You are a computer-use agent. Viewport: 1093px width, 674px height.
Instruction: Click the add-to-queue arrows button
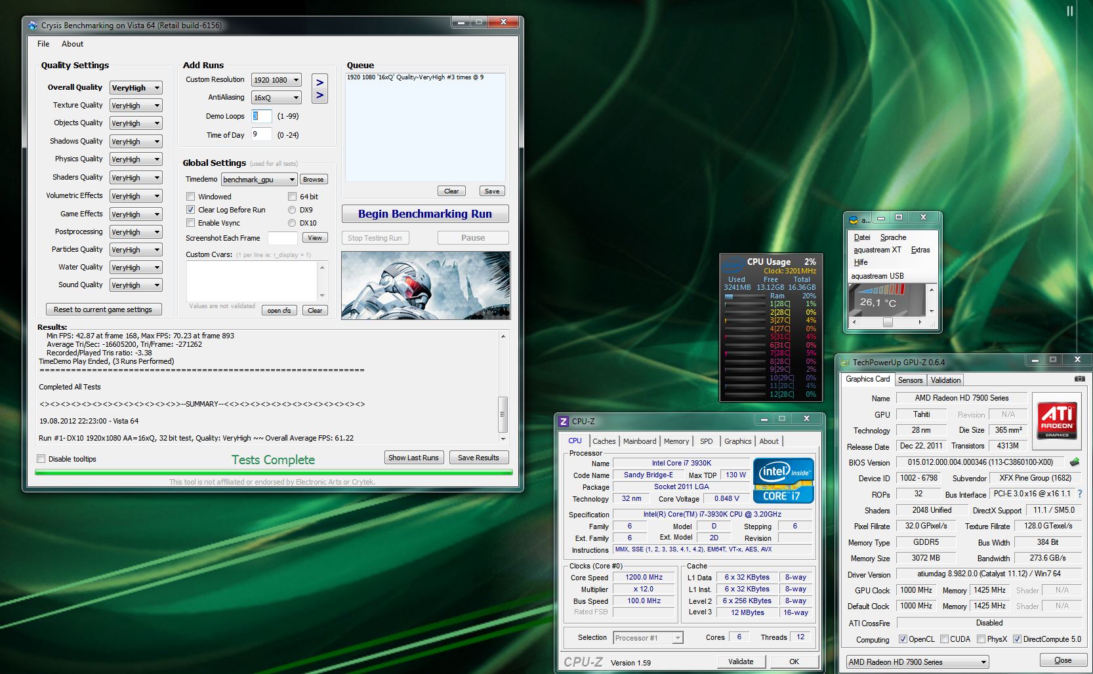pos(320,89)
